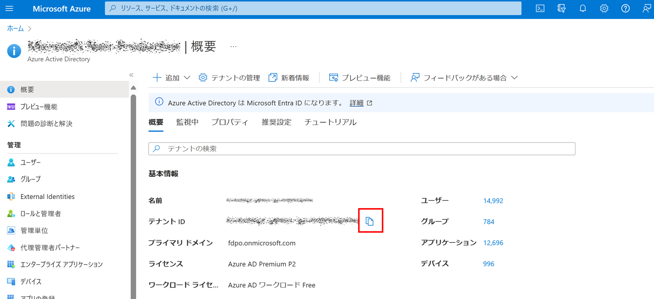Image resolution: width=654 pixels, height=299 pixels.
Task: Open 新着情報 from the toolbar
Action: coord(289,78)
